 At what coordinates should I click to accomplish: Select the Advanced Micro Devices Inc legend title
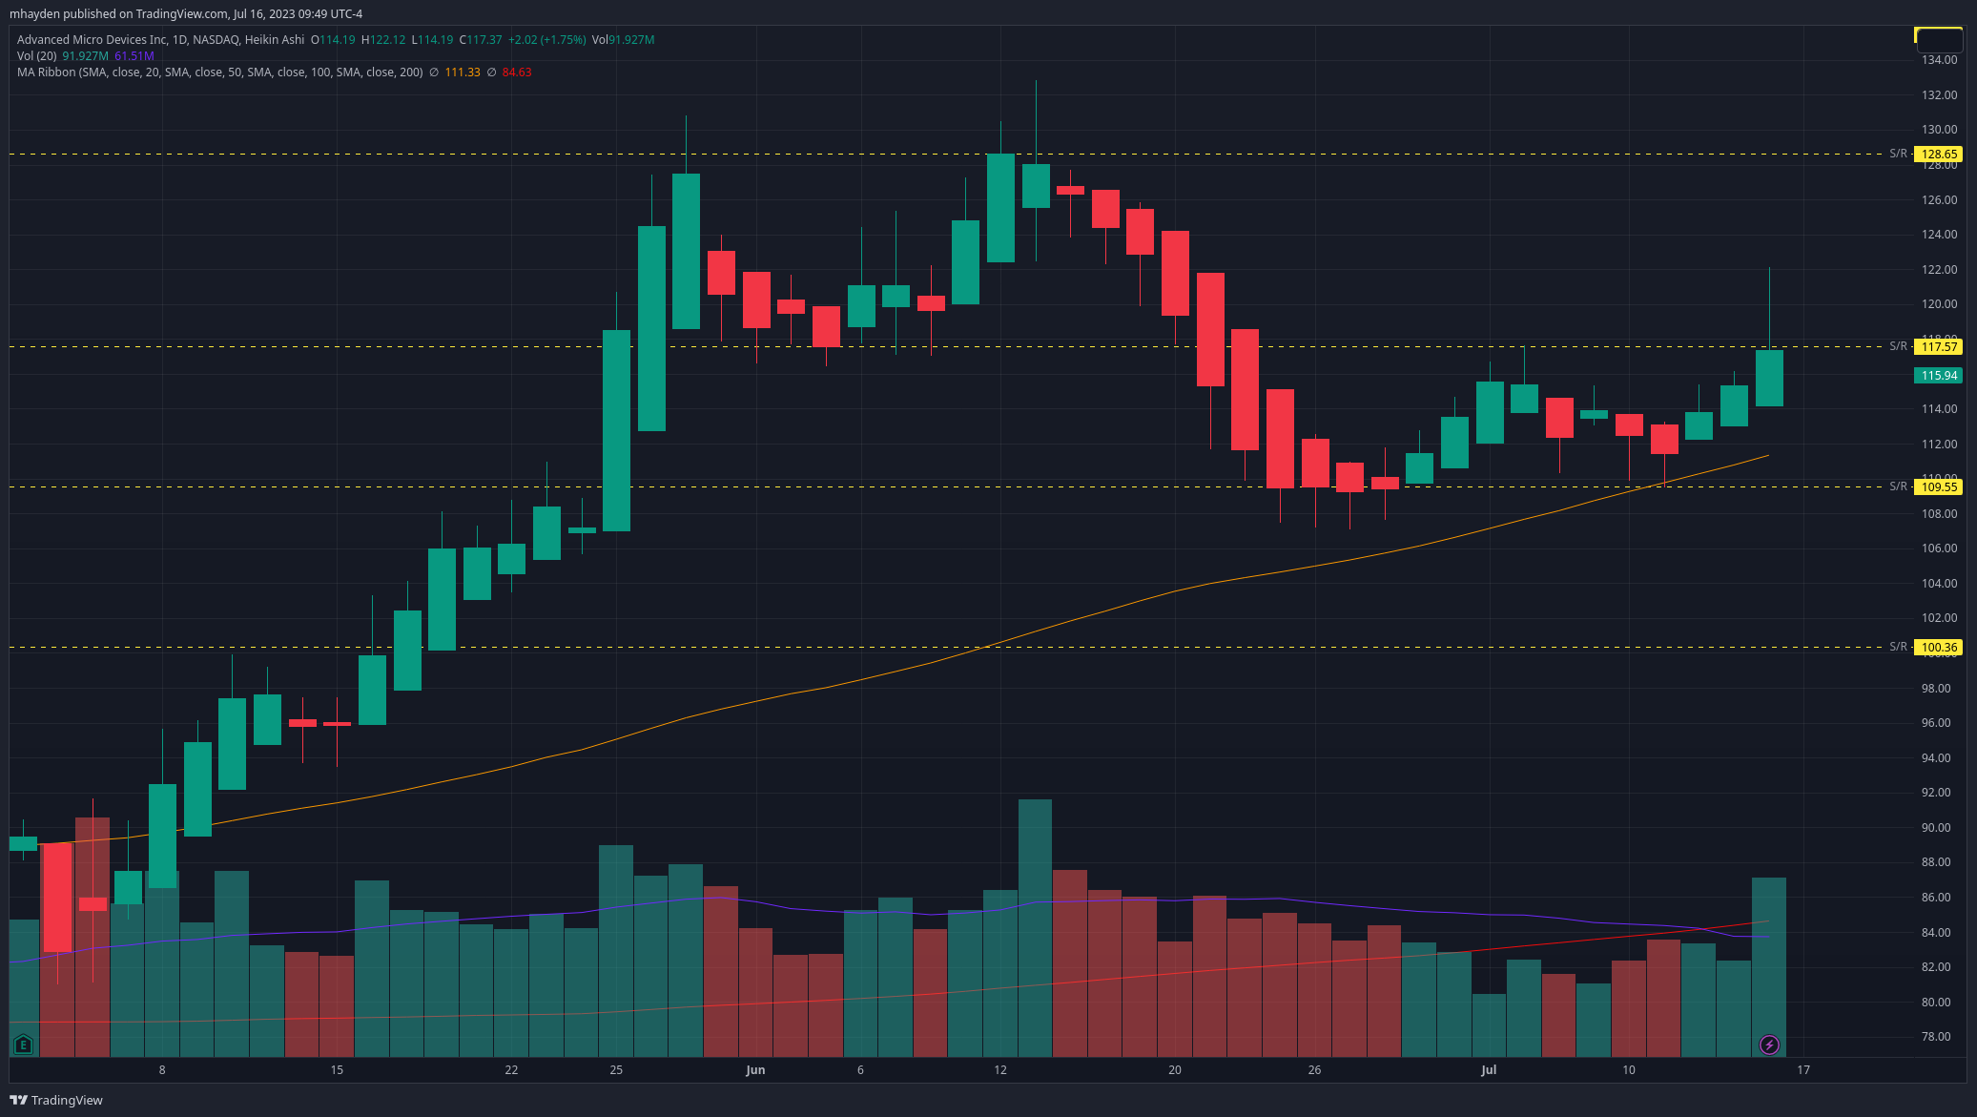click(160, 40)
